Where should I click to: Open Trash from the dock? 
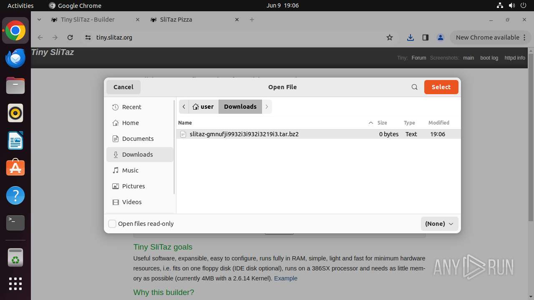15,257
